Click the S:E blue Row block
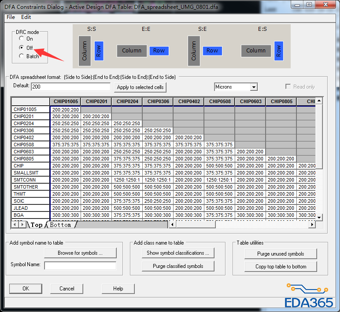 [x=212, y=51]
